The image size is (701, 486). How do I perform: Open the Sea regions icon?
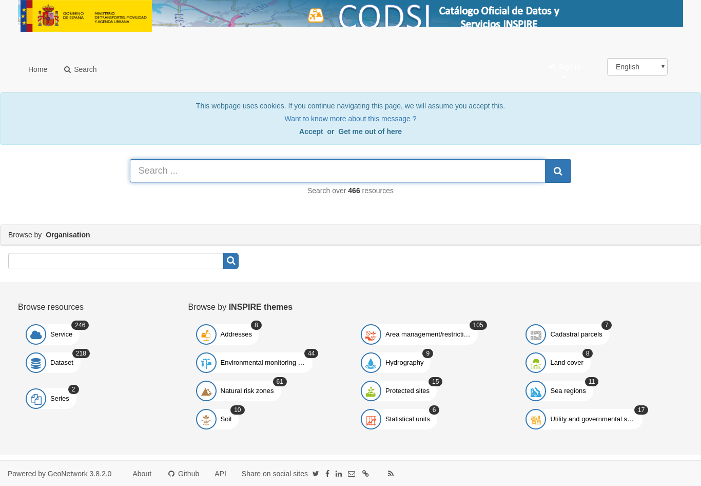pyautogui.click(x=536, y=391)
